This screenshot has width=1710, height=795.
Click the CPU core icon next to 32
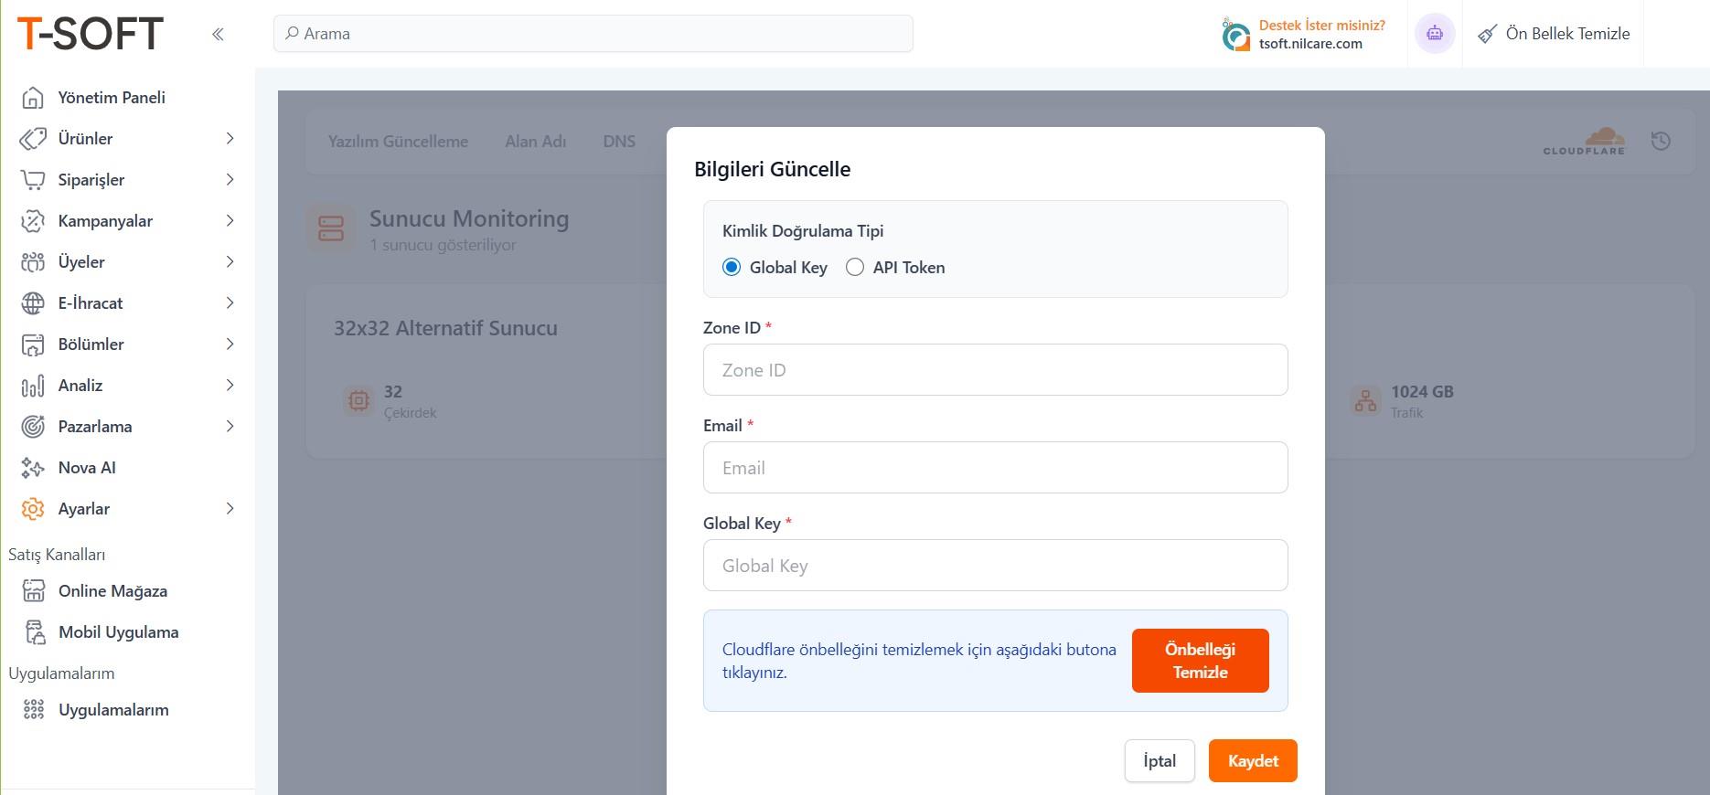click(358, 400)
